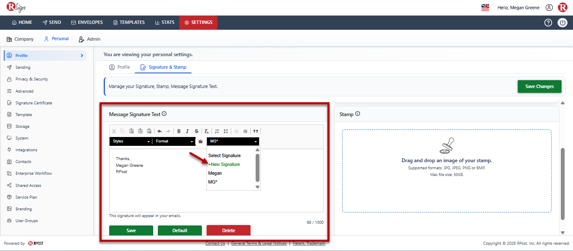573x251 pixels.
Task: Click the icon next to Format dropdown
Action: click(x=201, y=141)
